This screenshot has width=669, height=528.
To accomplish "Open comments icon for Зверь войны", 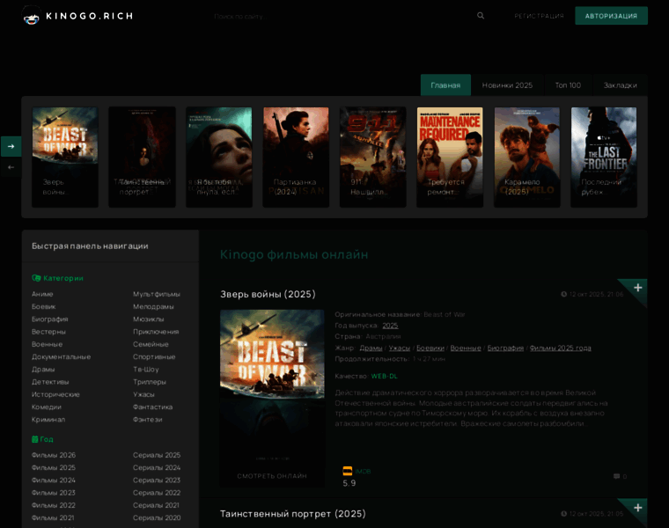I will tap(616, 476).
